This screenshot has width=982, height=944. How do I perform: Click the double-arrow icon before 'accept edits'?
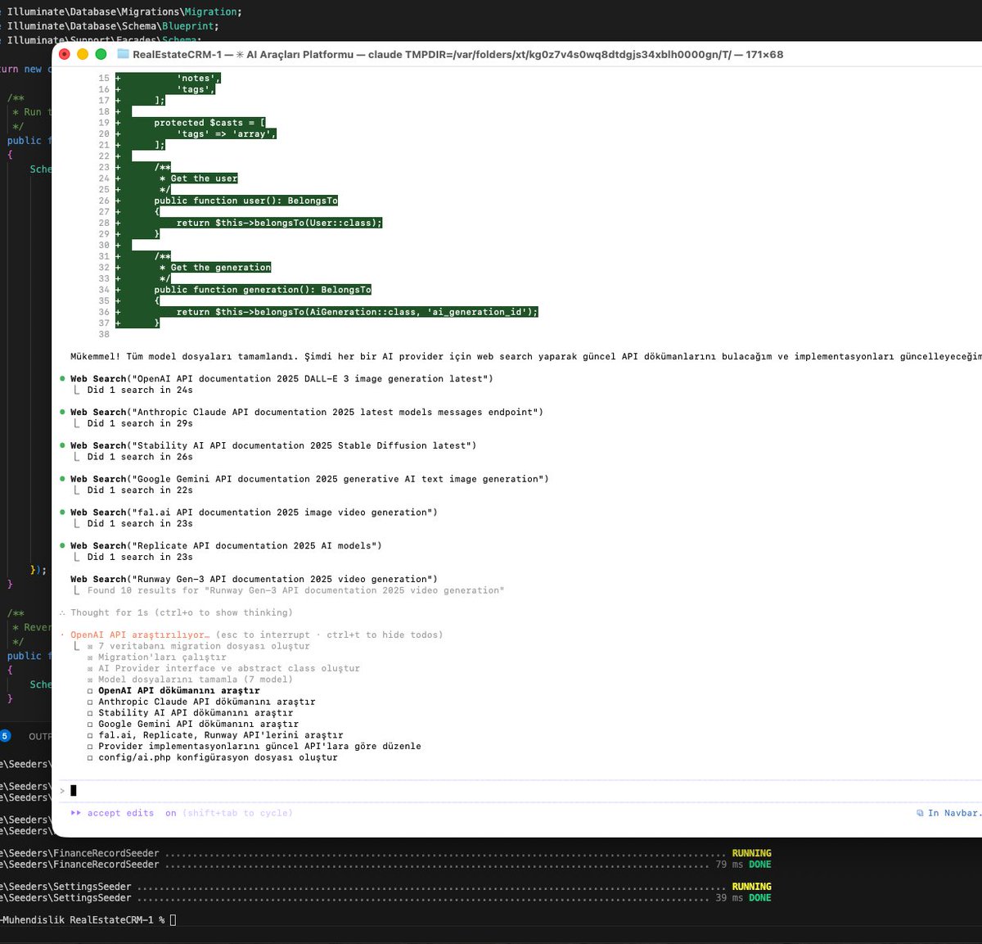[76, 813]
